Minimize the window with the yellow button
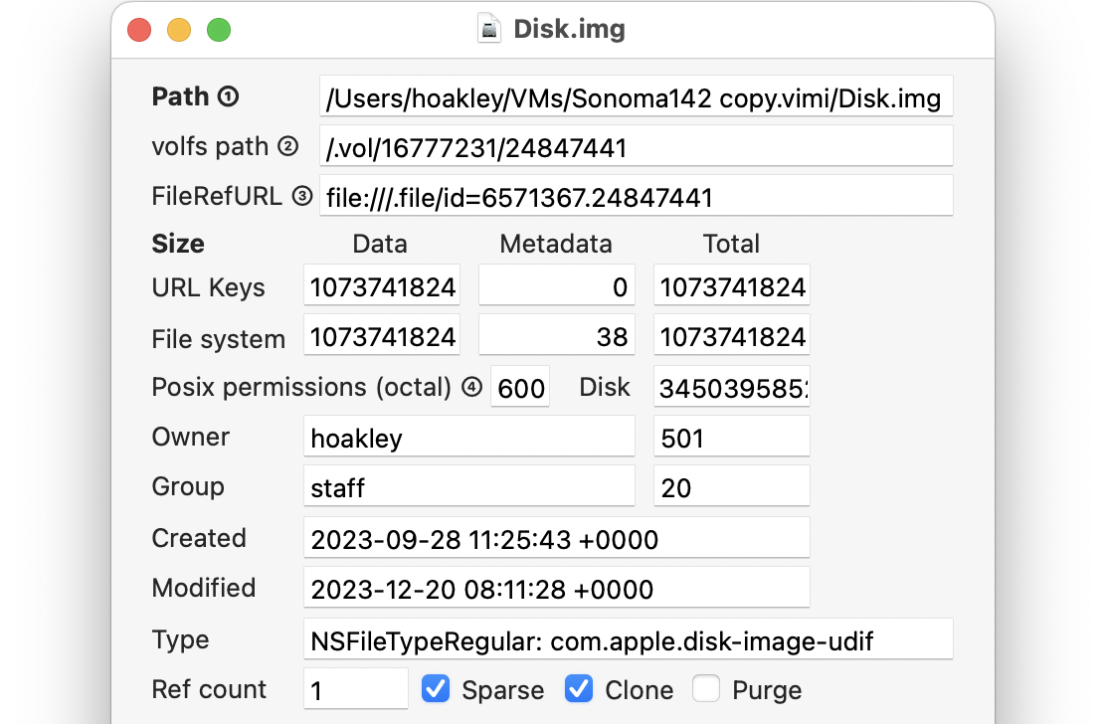Image resolution: width=1106 pixels, height=724 pixels. click(179, 30)
